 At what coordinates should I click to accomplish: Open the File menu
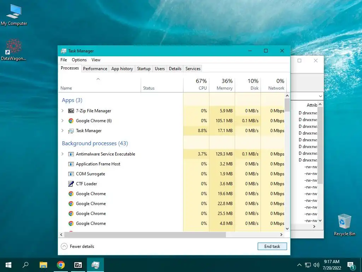pos(64,60)
